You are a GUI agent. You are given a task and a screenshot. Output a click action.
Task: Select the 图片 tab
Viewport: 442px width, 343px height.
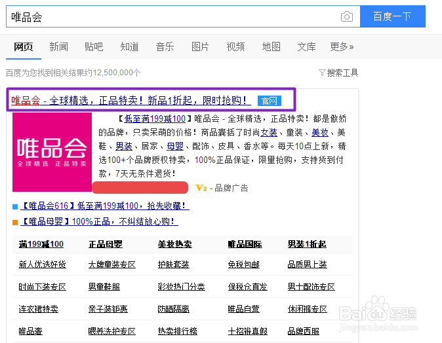(200, 46)
